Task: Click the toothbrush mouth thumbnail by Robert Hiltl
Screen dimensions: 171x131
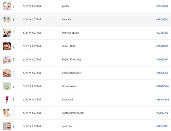Action: tap(7, 46)
